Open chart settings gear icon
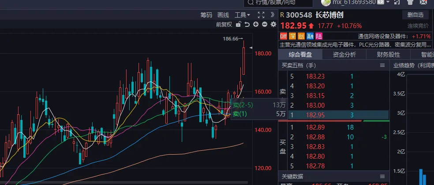 pos(273,24)
